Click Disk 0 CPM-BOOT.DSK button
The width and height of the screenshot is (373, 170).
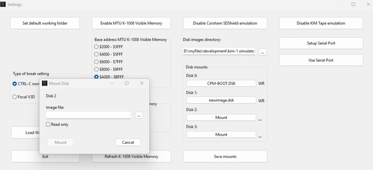click(x=221, y=83)
